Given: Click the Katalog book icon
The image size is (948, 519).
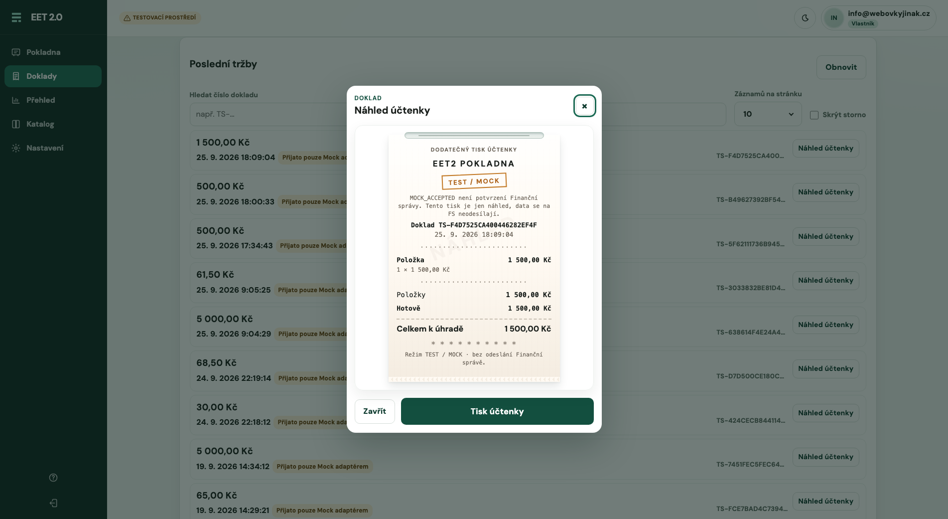Looking at the screenshot, I should 16,124.
